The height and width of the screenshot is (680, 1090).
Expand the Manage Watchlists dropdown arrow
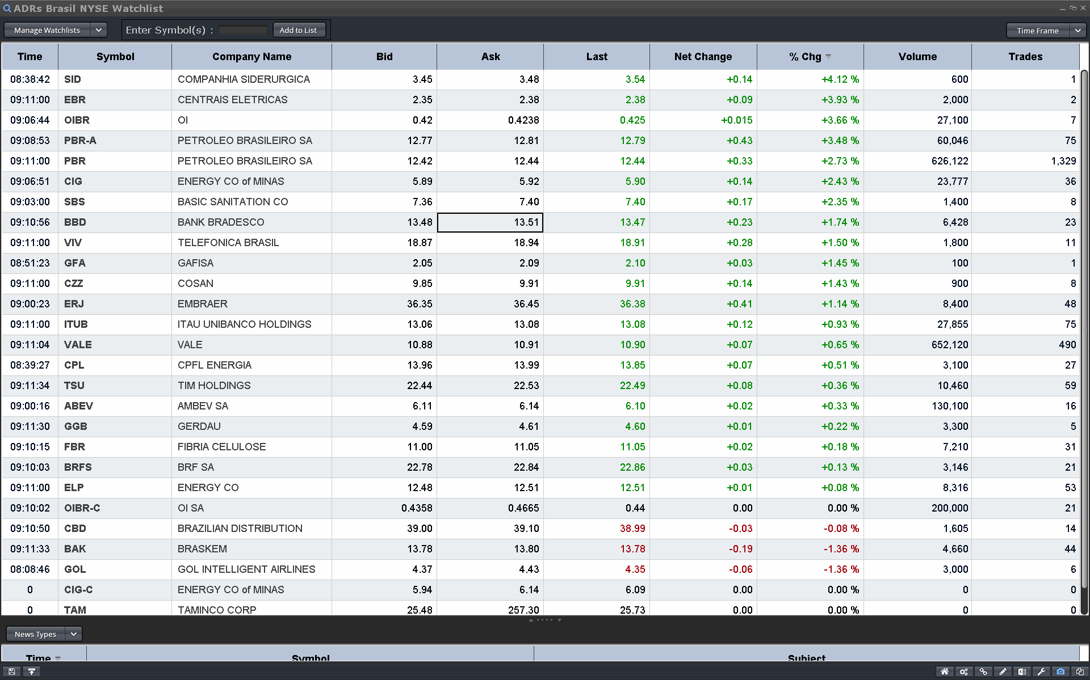click(99, 30)
